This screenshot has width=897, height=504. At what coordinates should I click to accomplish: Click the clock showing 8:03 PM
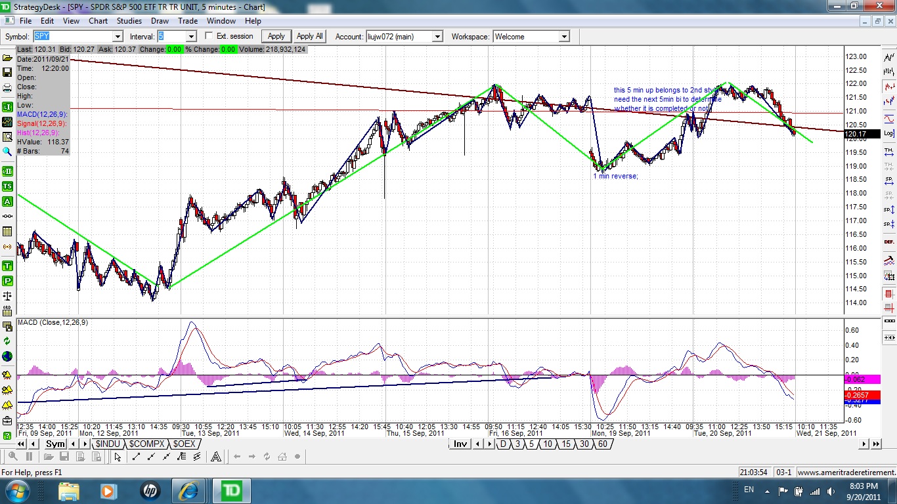pos(863,486)
